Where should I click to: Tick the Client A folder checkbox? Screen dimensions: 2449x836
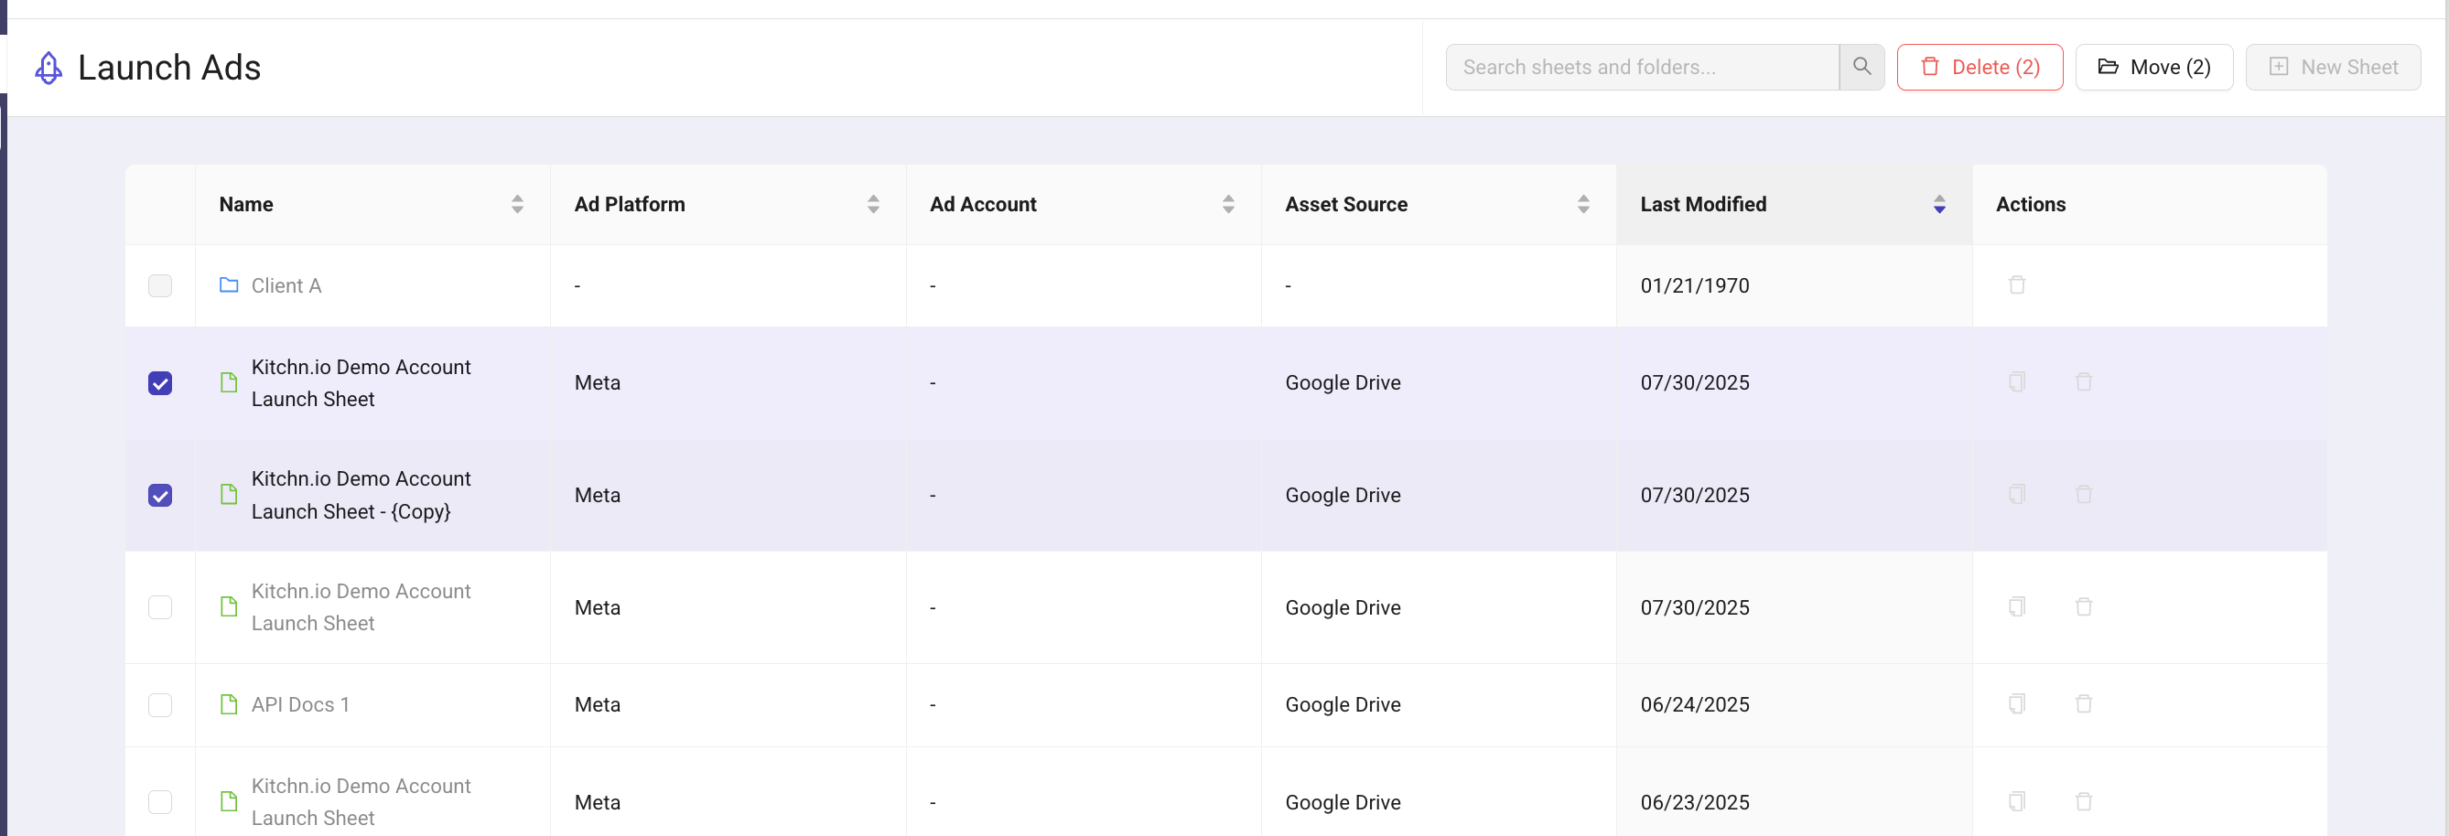[160, 286]
